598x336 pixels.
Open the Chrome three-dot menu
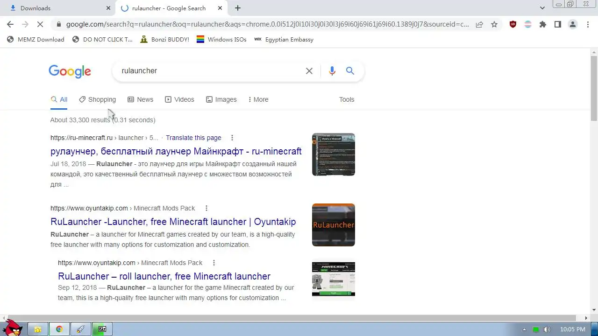pos(588,24)
